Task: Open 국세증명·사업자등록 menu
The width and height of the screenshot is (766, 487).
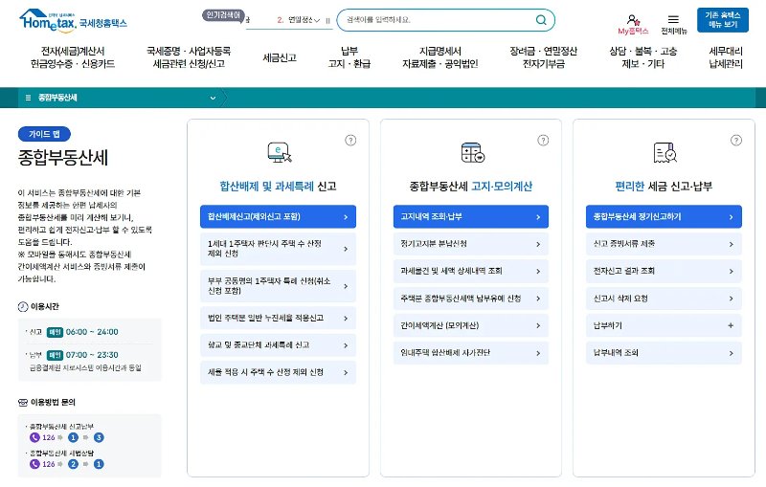Action: tap(189, 57)
